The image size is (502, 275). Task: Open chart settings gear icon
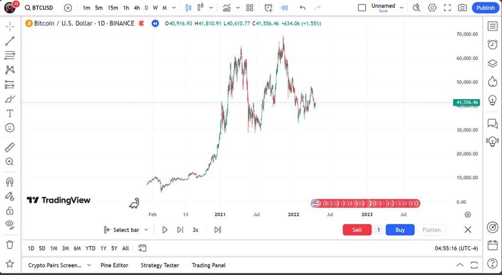click(432, 7)
